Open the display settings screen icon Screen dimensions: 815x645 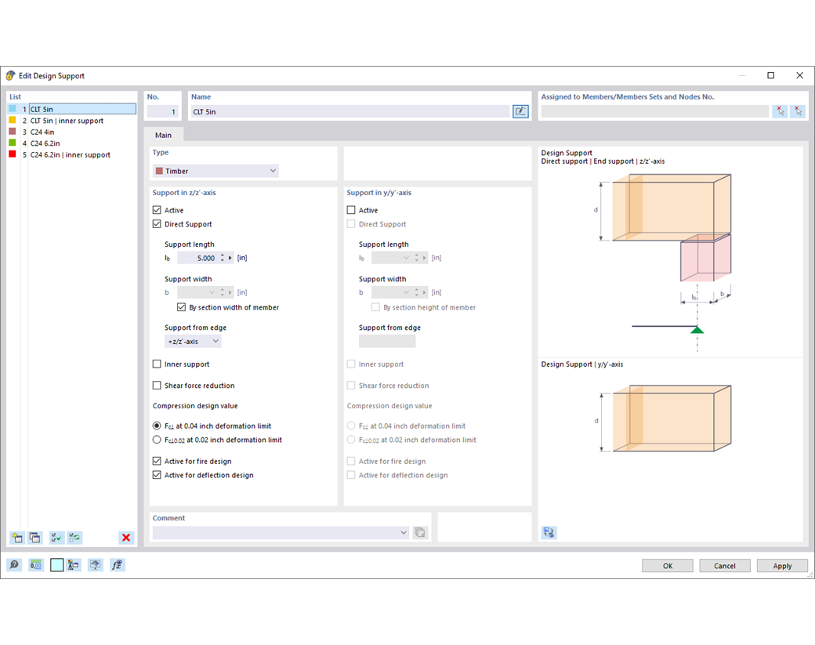click(x=95, y=564)
